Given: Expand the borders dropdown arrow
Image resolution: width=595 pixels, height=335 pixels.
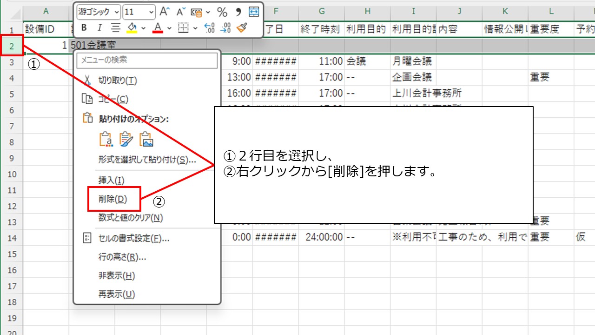Looking at the screenshot, I should [195, 28].
